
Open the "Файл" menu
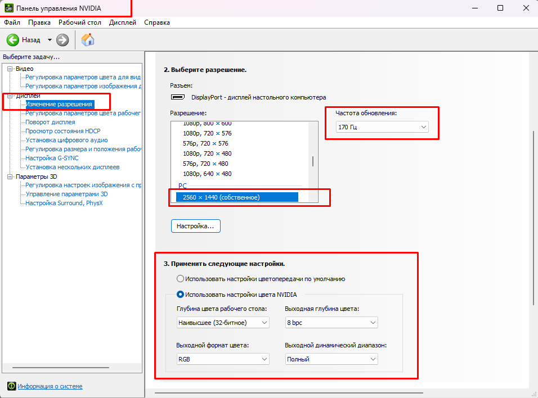12,22
